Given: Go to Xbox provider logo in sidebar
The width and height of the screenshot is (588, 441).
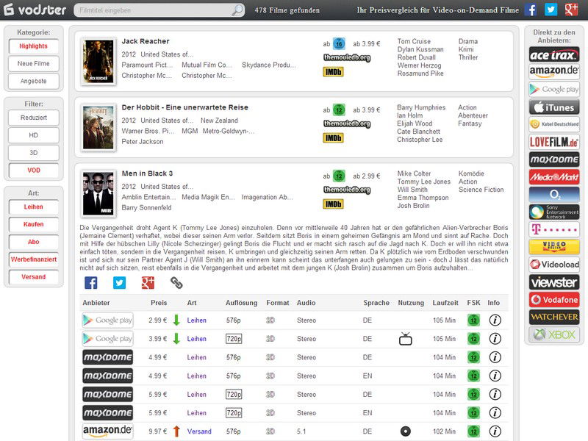Looking at the screenshot, I should click(554, 334).
